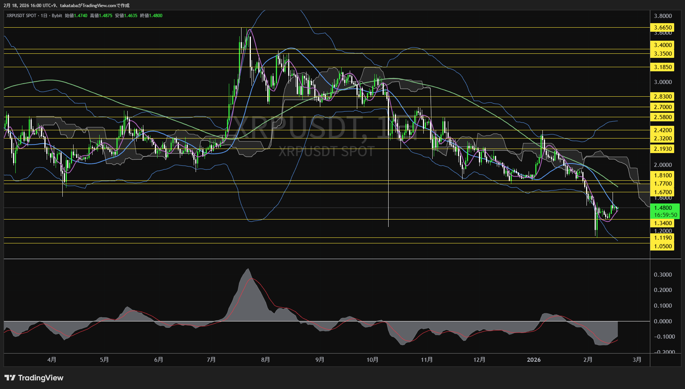Click the 11月 time axis label
Viewport: 685px width, 389px height.
click(x=427, y=360)
